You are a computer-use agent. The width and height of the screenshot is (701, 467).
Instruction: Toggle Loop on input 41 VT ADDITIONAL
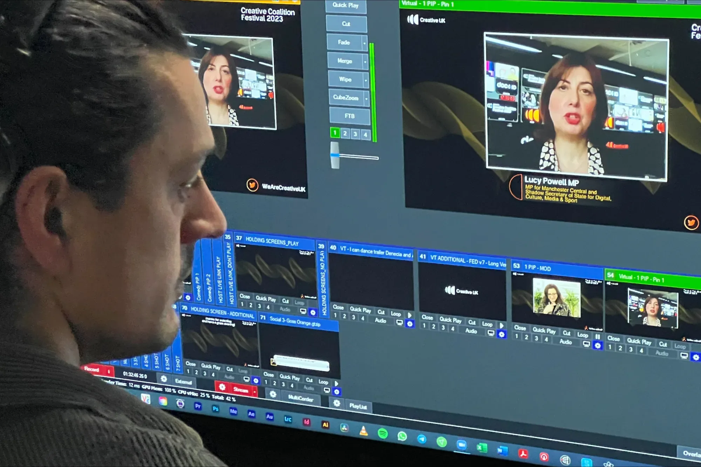coord(487,324)
